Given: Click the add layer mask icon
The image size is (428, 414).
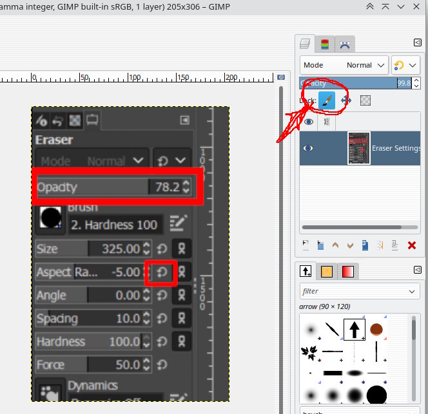Looking at the screenshot, I should [394, 245].
